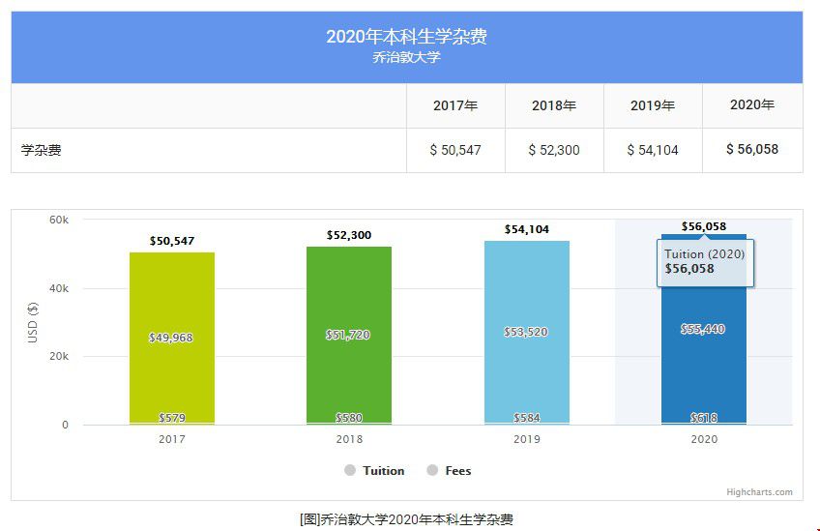Click the bold $ 56,058 table cell
This screenshot has width=820, height=531.
[752, 150]
